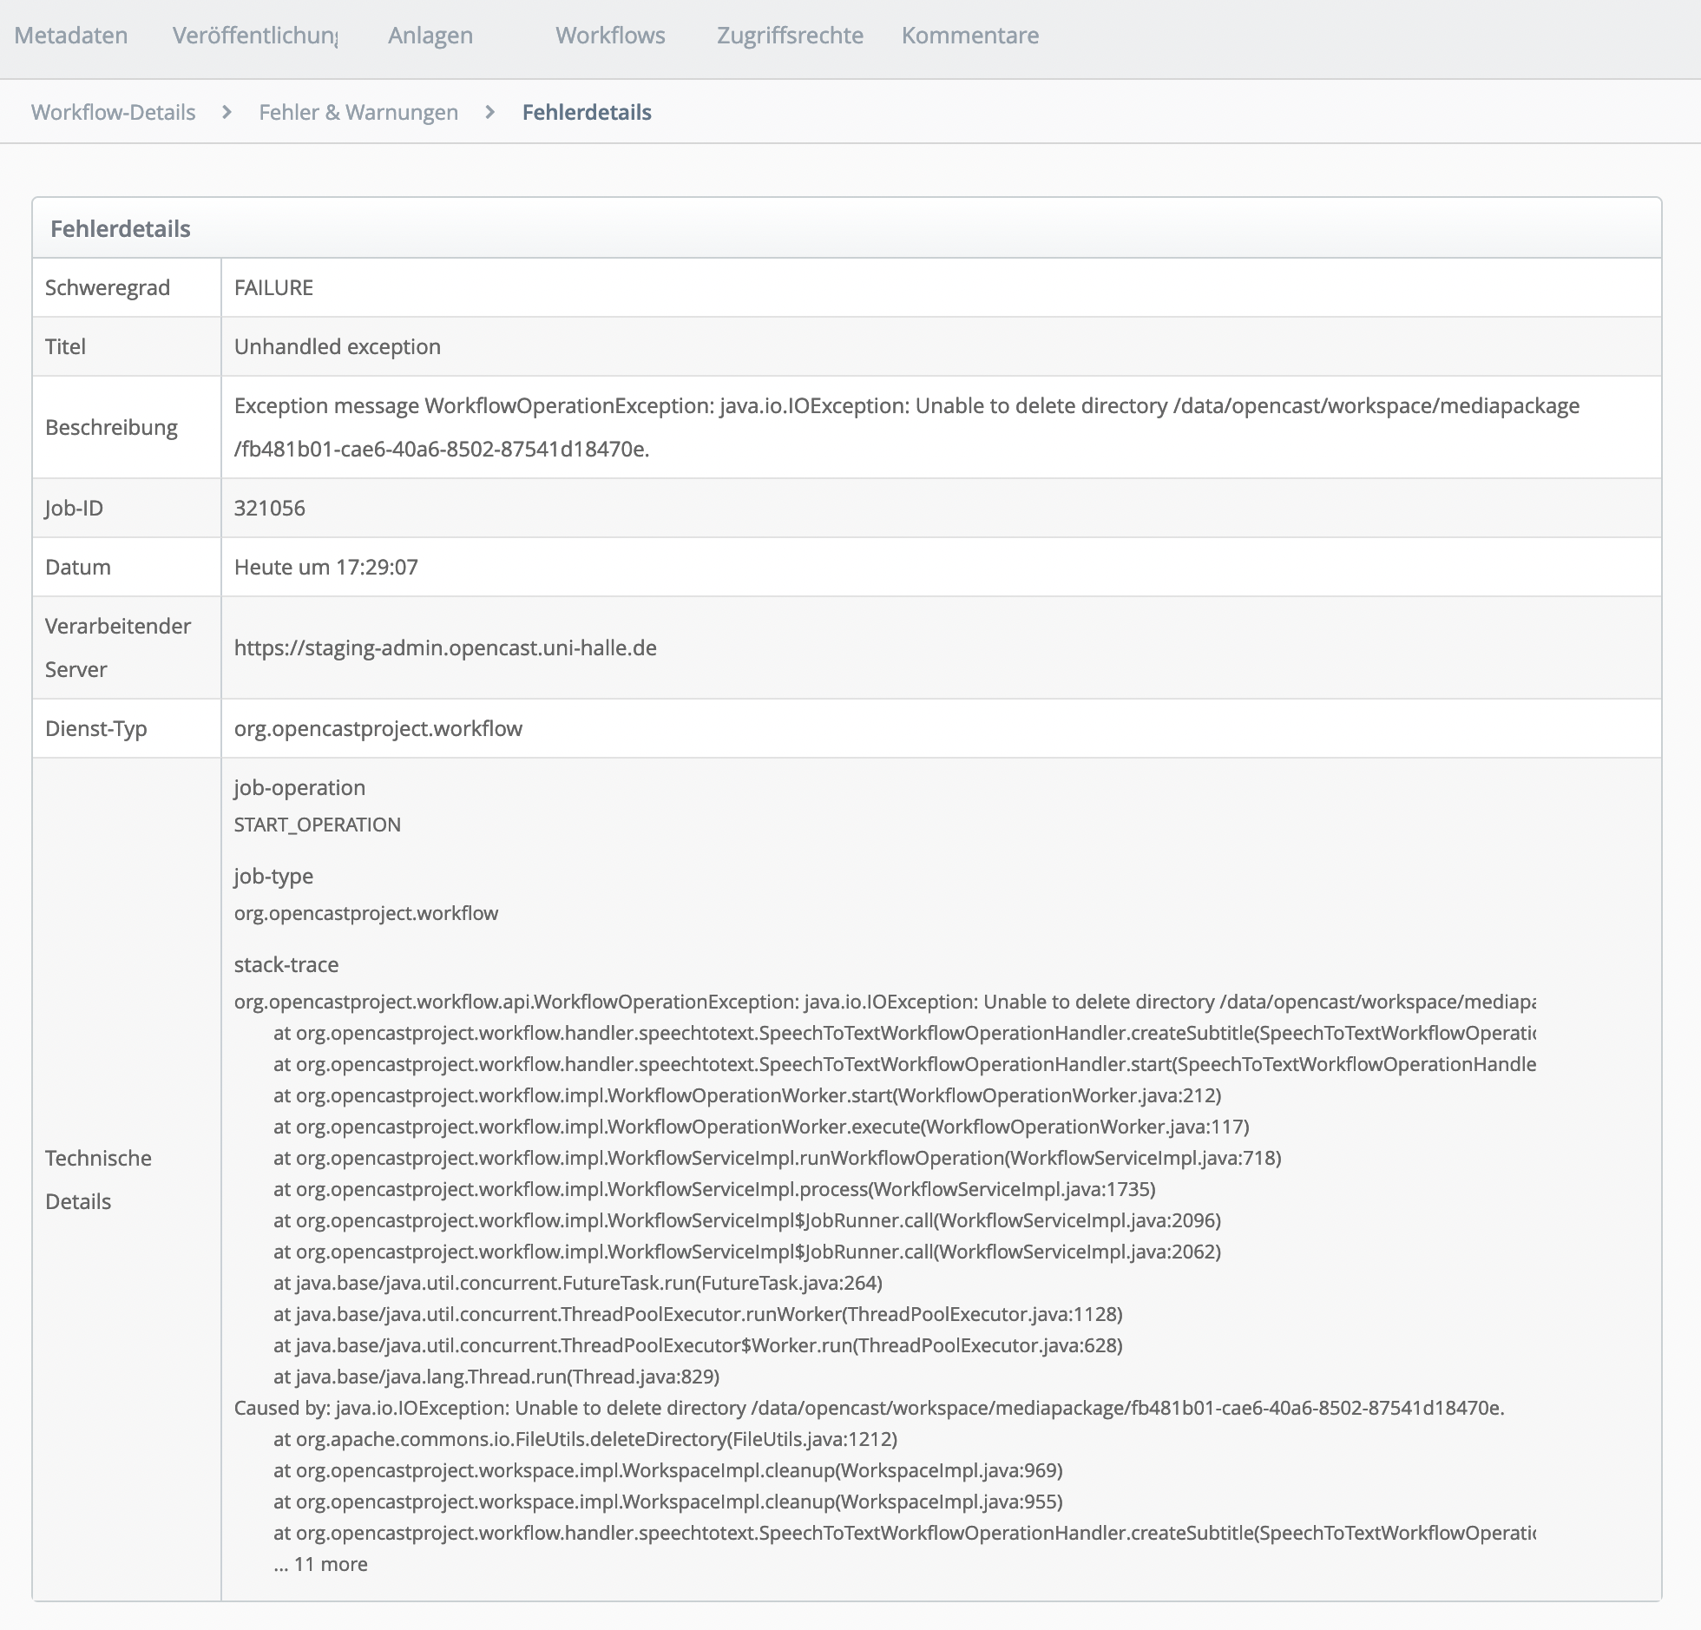Viewport: 1701px width, 1630px height.
Task: Navigate back via Workflow-Details breadcrumb
Action: (x=113, y=112)
